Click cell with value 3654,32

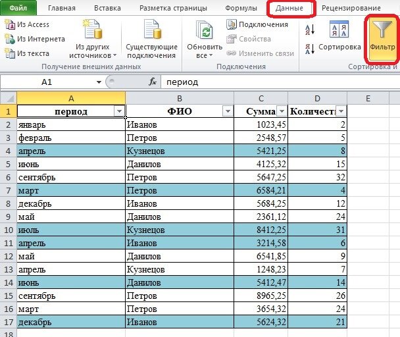pos(261,309)
